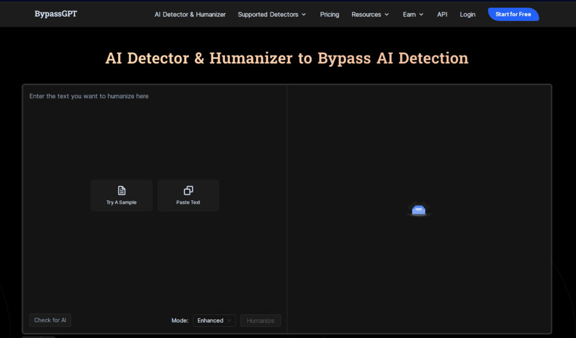Screen dimensions: 576x338
Task: Click the document icon for Try A Sample
Action: 121,190
